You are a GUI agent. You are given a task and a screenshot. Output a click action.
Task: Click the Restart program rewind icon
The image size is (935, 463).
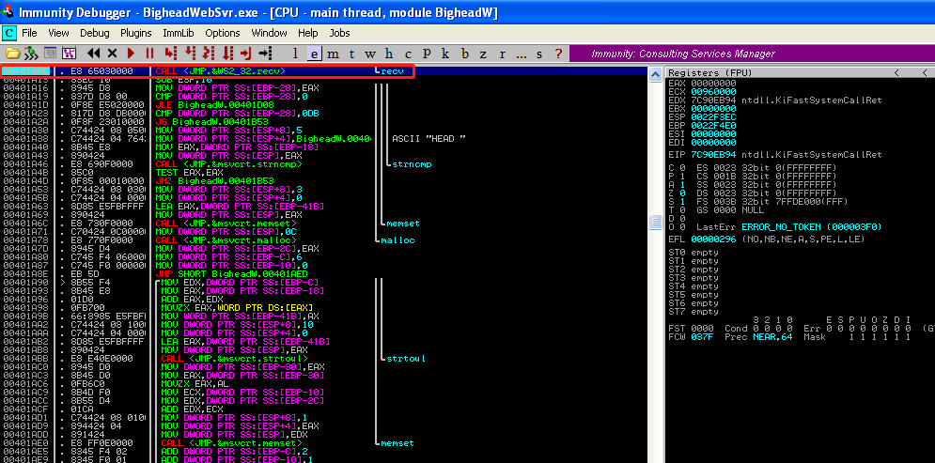(94, 54)
